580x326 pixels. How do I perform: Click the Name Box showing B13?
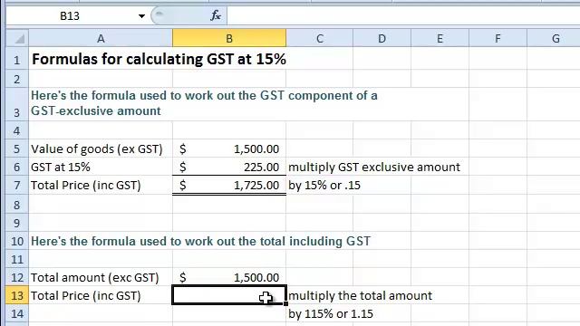coord(71,16)
